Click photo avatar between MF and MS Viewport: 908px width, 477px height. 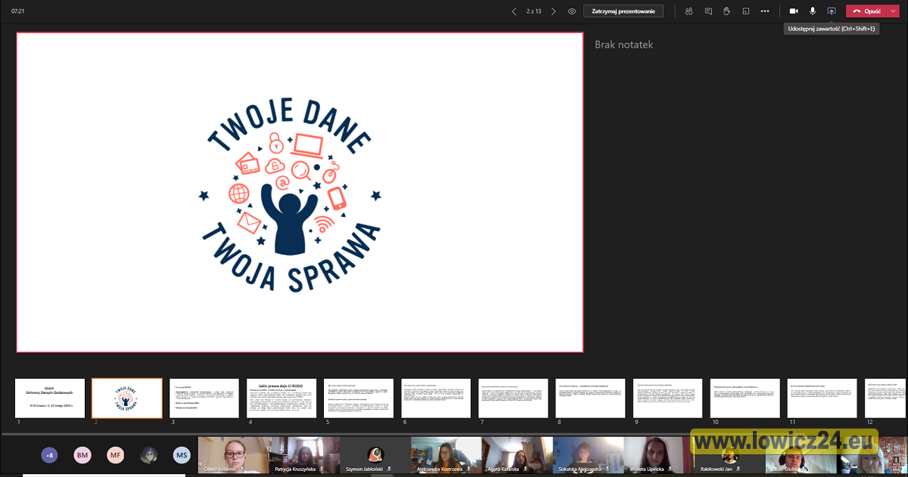[x=148, y=455]
